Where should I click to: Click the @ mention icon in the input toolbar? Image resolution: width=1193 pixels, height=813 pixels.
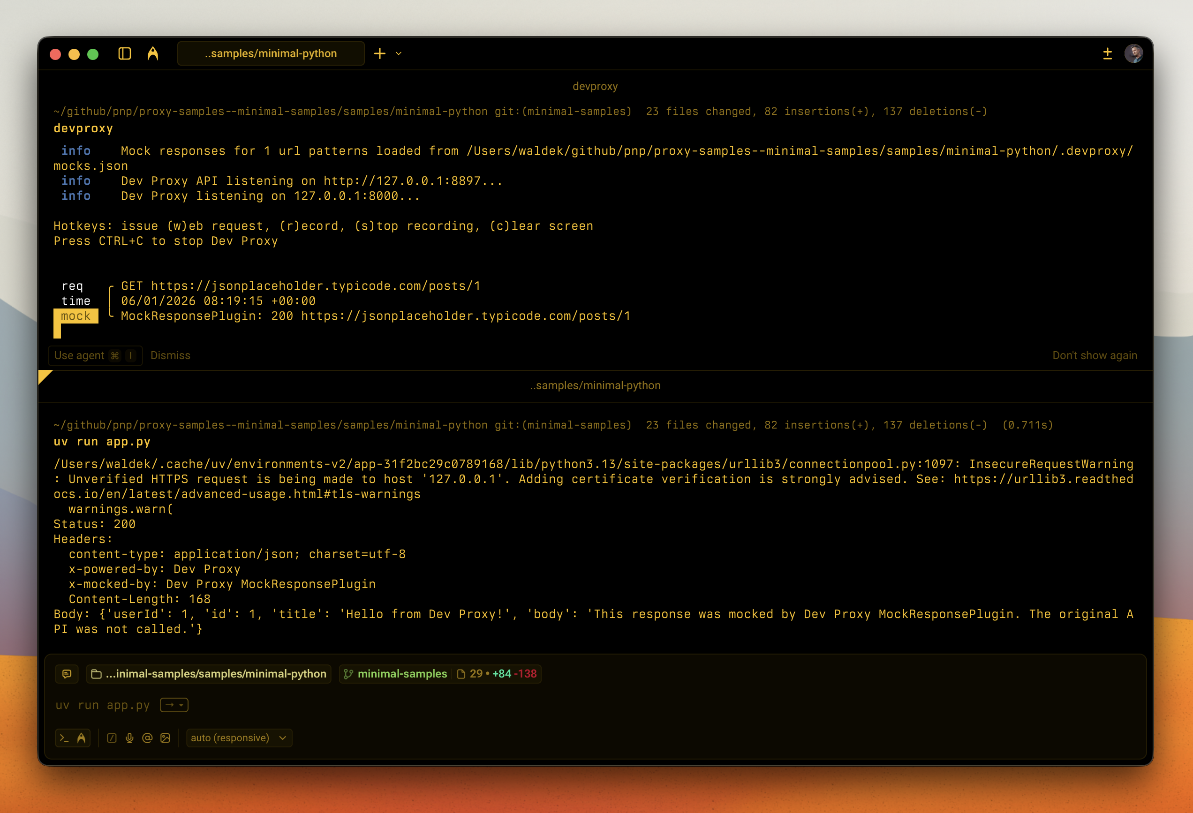tap(147, 738)
